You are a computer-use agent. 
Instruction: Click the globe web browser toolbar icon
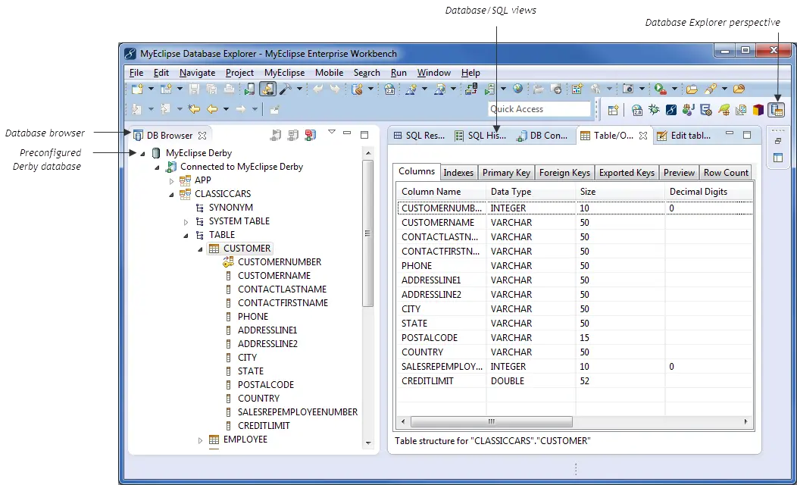(x=517, y=89)
